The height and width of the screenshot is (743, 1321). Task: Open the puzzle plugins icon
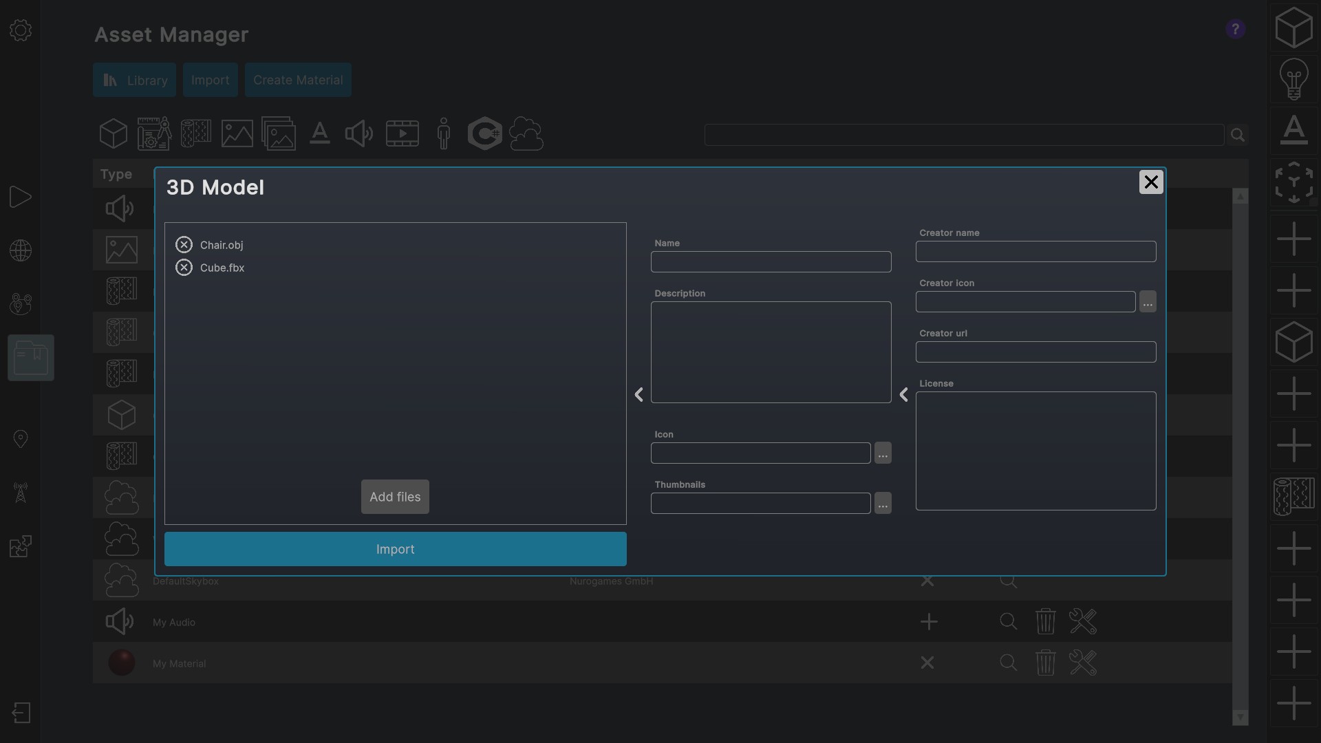pos(21,546)
